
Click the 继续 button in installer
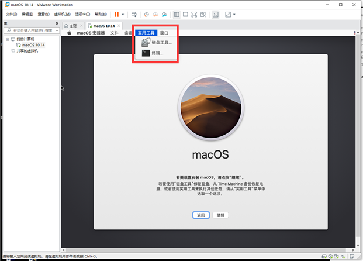tap(220, 215)
